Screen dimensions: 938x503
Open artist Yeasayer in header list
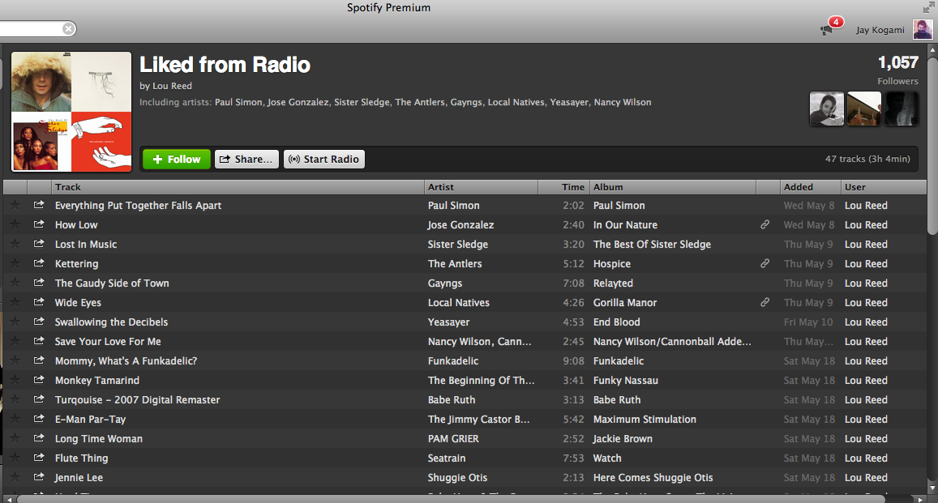(569, 102)
